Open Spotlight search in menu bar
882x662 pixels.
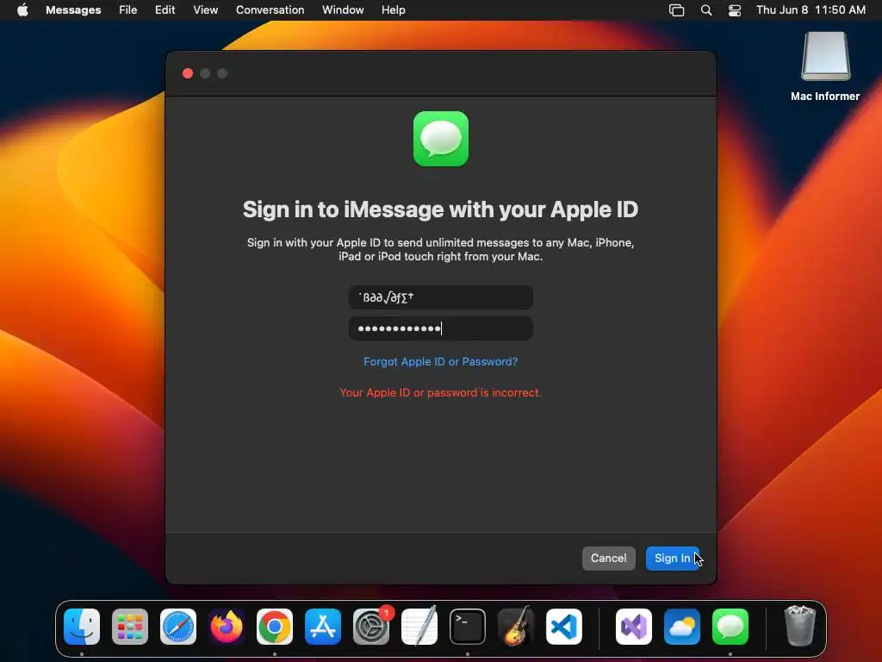tap(706, 10)
